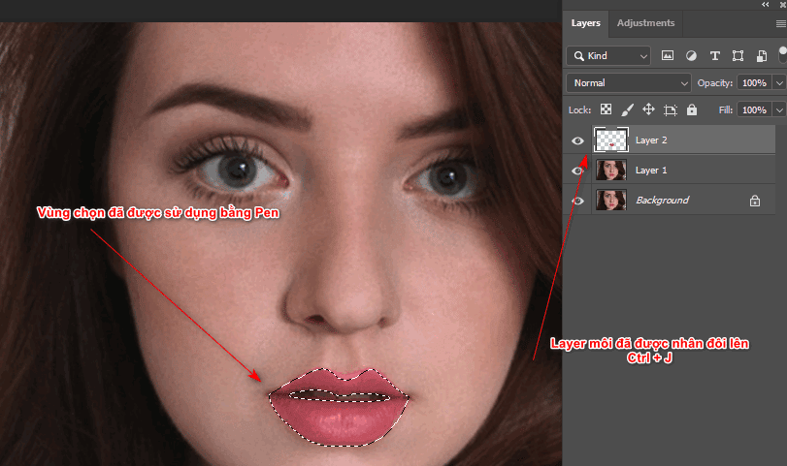787x466 pixels.
Task: Lock all padlock icon
Action: [692, 109]
